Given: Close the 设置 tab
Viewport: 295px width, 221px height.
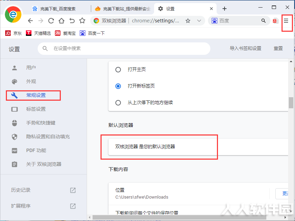Looking at the screenshot, I should [211, 9].
